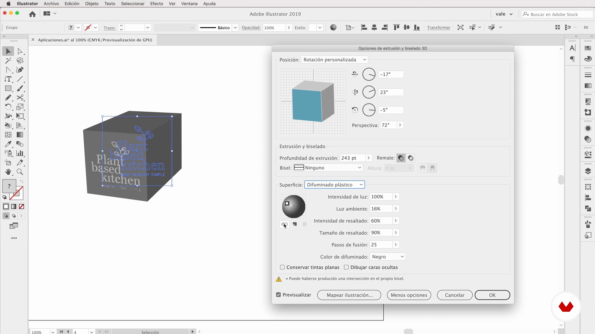595x334 pixels.
Task: Move selected light to back of object
Action: [x=284, y=224]
